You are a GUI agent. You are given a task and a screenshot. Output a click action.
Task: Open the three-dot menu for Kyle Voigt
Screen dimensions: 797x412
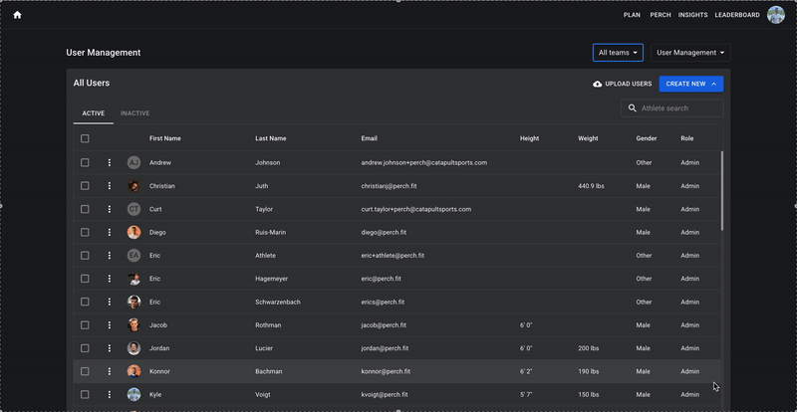[110, 394]
